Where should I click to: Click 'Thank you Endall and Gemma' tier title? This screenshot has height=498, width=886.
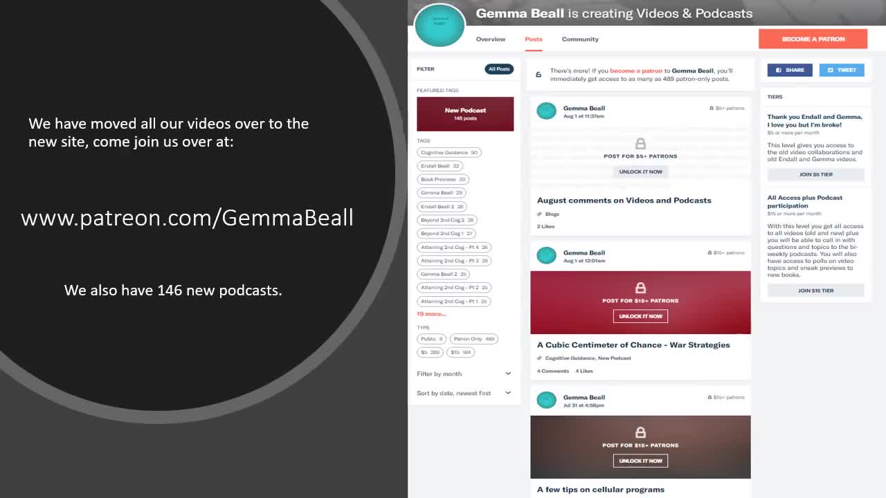815,120
